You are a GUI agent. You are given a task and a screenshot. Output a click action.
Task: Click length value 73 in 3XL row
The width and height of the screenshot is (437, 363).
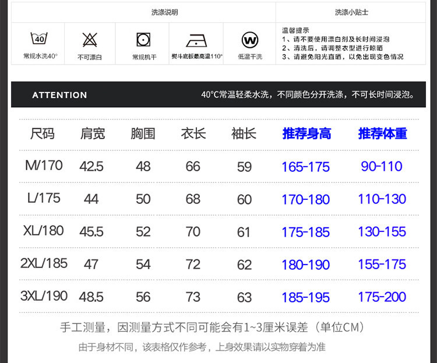click(193, 297)
